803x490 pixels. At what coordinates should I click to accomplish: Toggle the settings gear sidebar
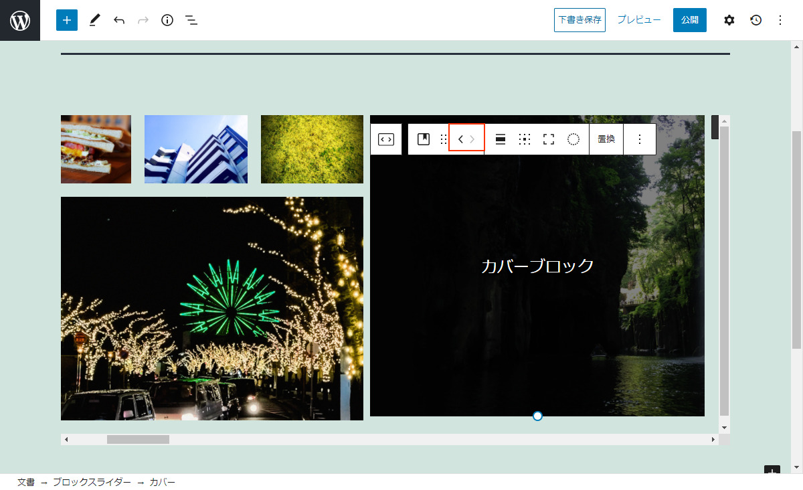click(x=729, y=20)
